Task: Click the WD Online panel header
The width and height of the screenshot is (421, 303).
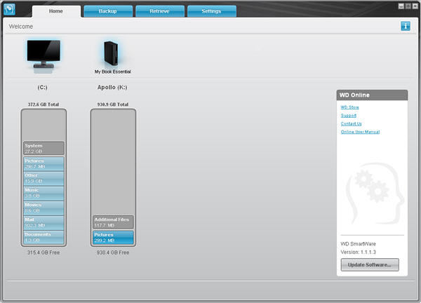Action: coord(372,95)
